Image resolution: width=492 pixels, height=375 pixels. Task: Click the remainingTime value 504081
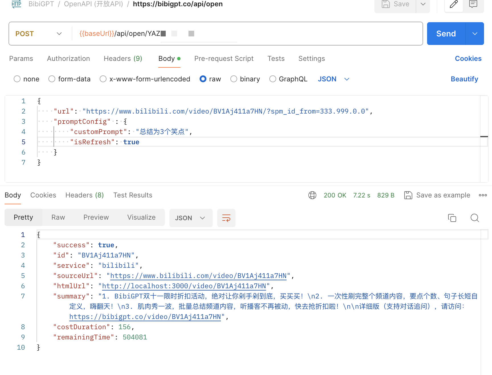tap(135, 337)
